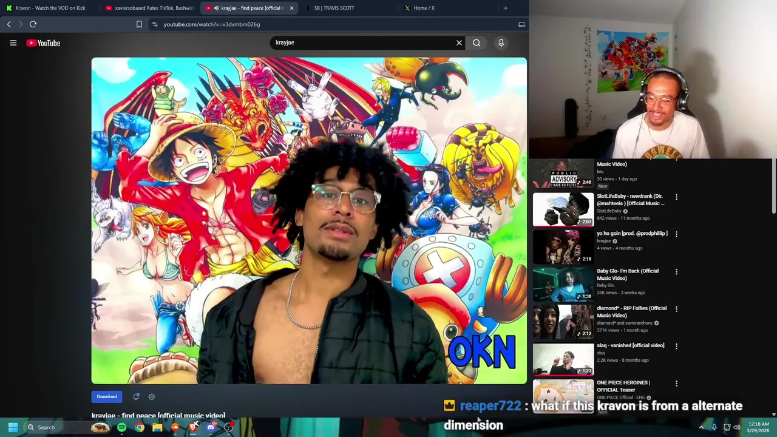Click the yo ho goin thumbnail
The image size is (777, 437).
(x=563, y=246)
